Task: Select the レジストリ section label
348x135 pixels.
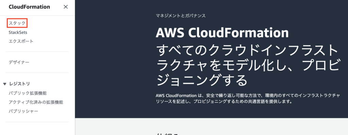Action: 19,84
